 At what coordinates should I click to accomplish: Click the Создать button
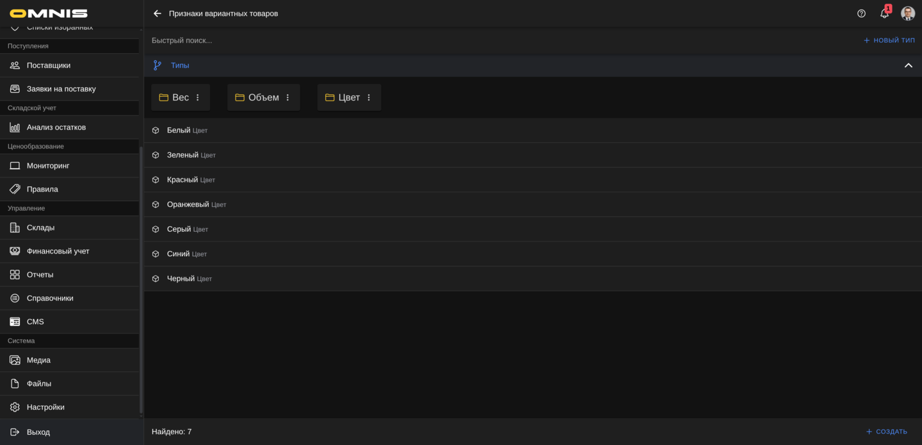[x=886, y=432]
